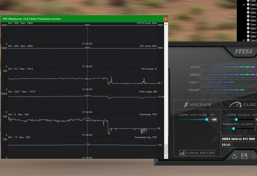
Task: Click the lightning bolt Voltage icon
Action: (x=186, y=104)
